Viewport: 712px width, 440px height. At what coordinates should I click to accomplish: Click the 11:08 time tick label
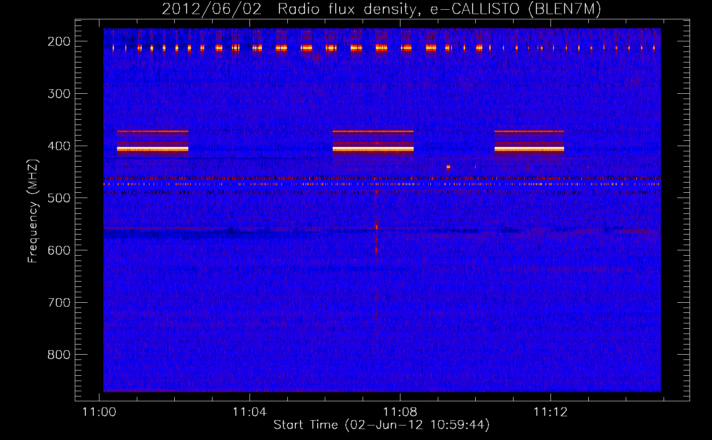[400, 412]
